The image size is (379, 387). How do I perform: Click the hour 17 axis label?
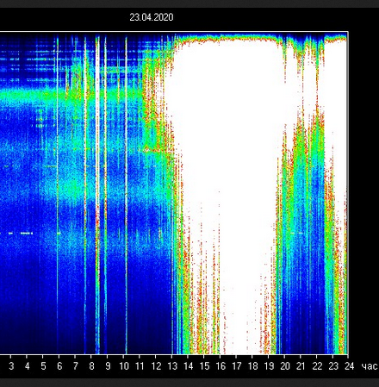coord(236,366)
